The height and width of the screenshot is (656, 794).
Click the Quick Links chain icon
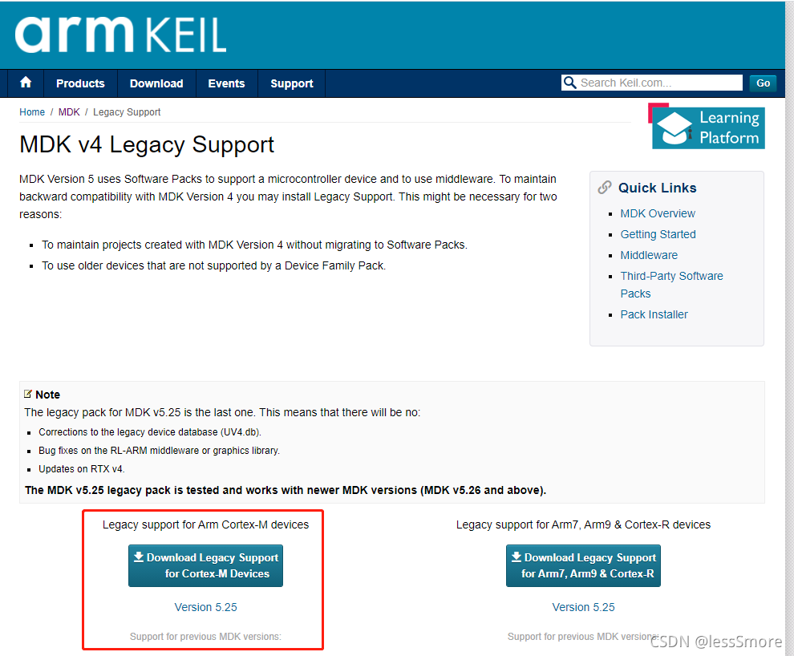605,188
